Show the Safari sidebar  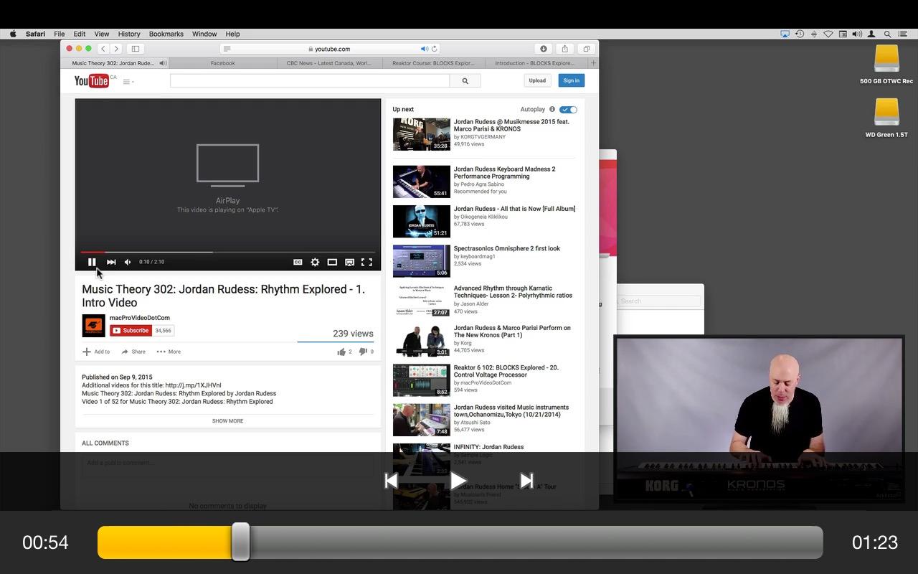(135, 49)
